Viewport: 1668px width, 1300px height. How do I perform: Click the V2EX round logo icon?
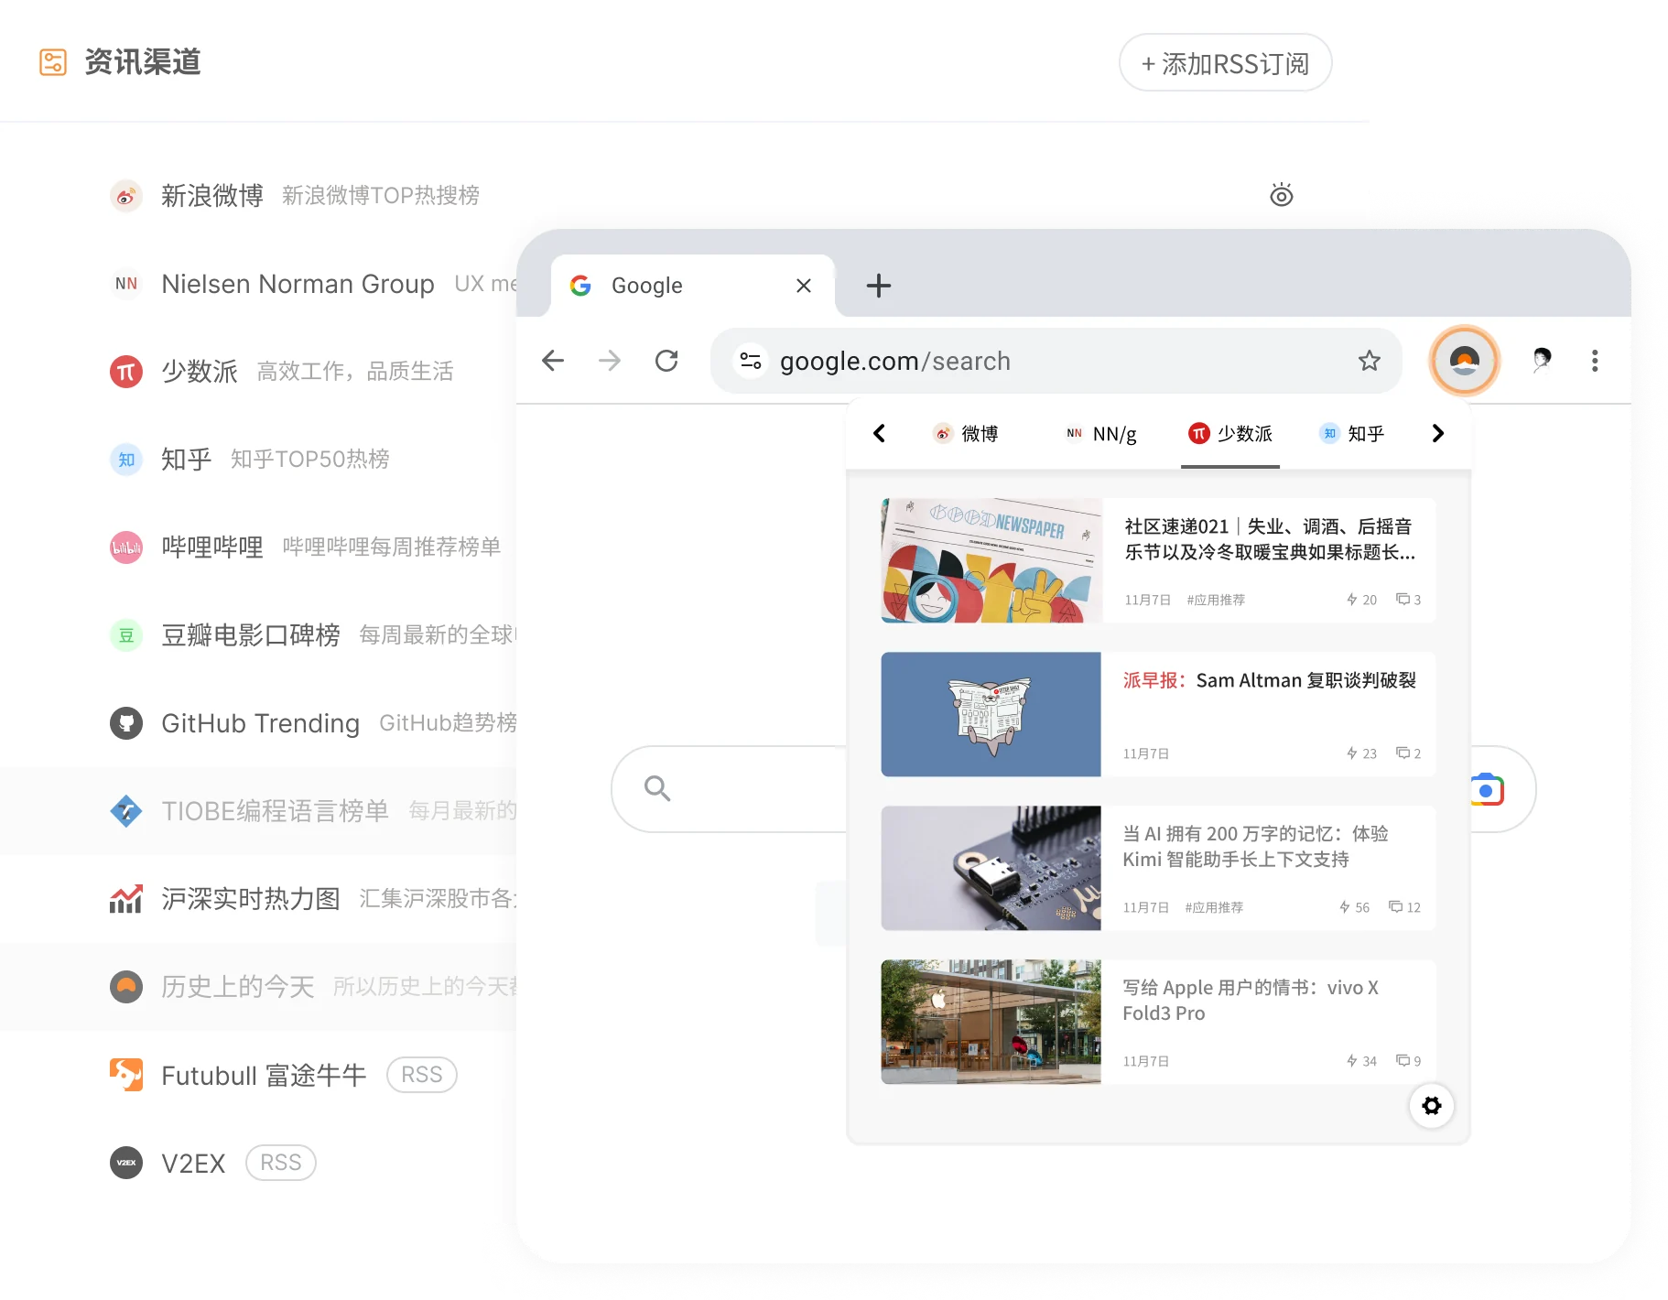[x=126, y=1163]
